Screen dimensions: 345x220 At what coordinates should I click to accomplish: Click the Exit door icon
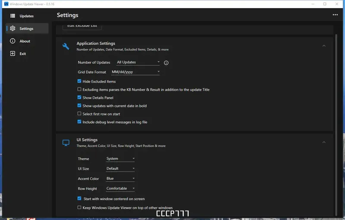13,53
